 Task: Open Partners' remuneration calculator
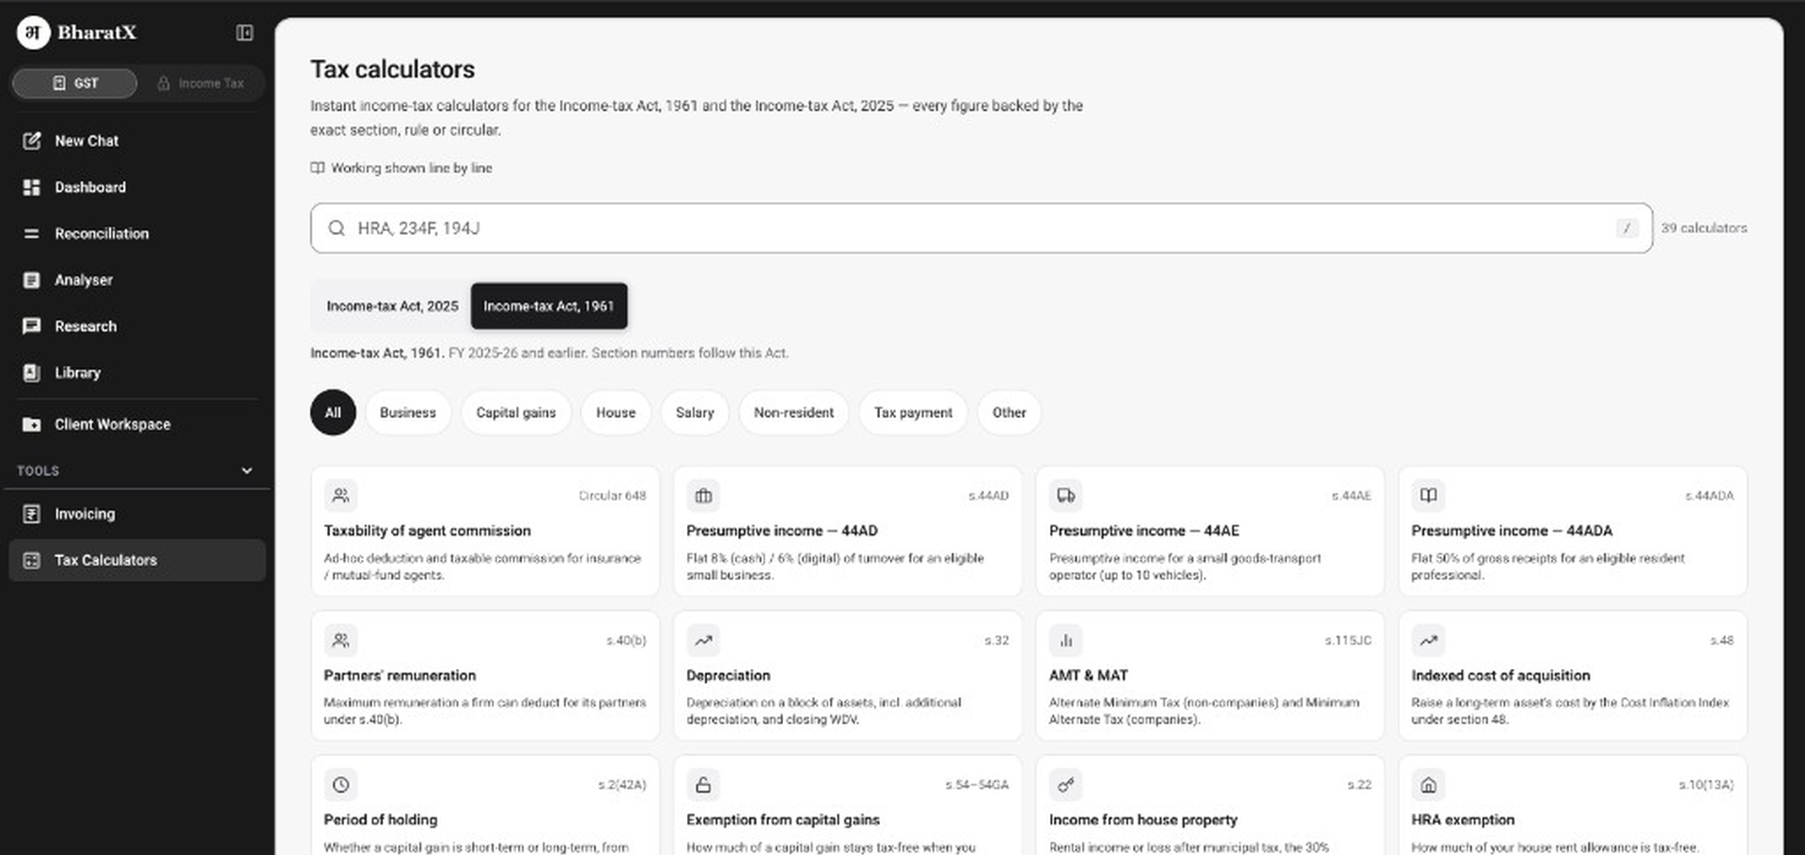(485, 676)
